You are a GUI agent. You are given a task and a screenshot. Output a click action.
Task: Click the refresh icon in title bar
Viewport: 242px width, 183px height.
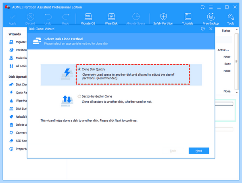pyautogui.click(x=202, y=7)
